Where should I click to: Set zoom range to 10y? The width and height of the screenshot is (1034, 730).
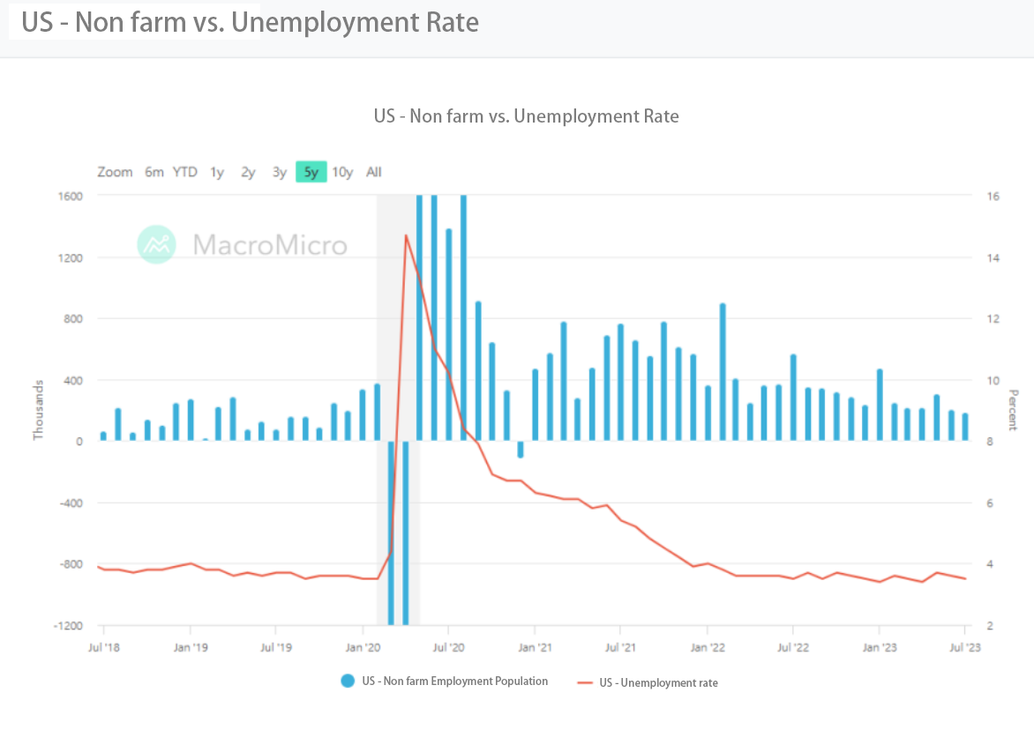342,172
